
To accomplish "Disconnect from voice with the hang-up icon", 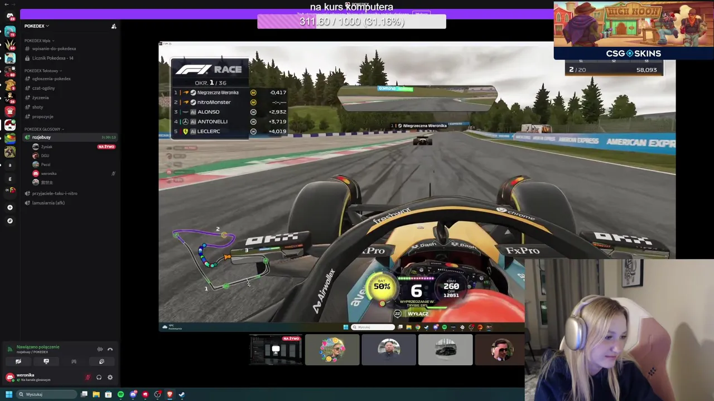I will coord(110,349).
